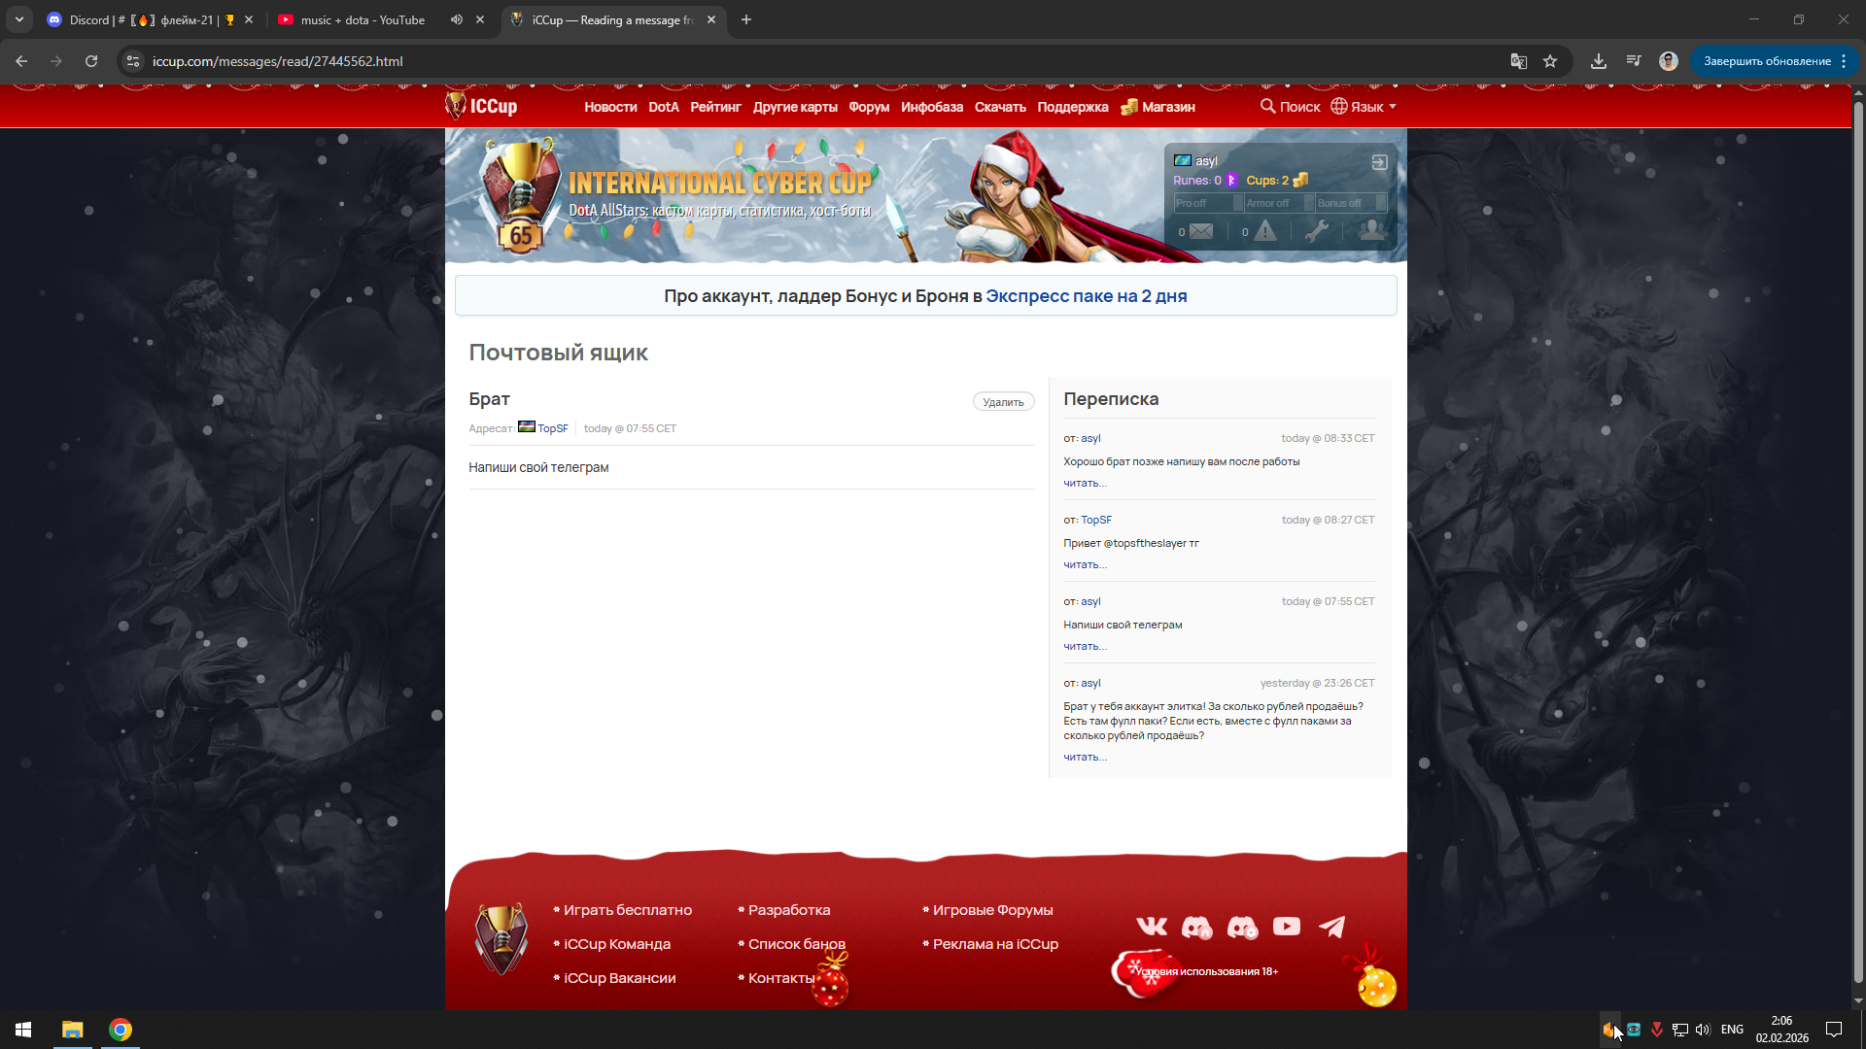The width and height of the screenshot is (1866, 1049).
Task: Expand the Chrome tab search dropdown arrow
Action: point(19,19)
